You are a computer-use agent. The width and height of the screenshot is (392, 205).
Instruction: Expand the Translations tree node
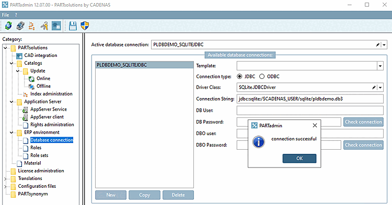coord(5,179)
